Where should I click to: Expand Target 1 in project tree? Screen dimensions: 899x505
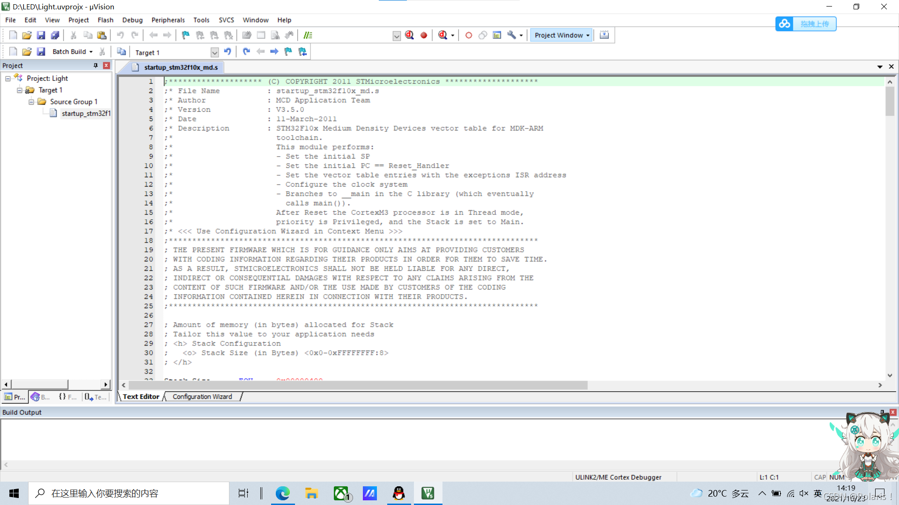click(x=19, y=89)
